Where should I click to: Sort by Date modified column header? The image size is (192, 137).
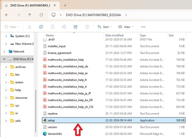point(121,35)
